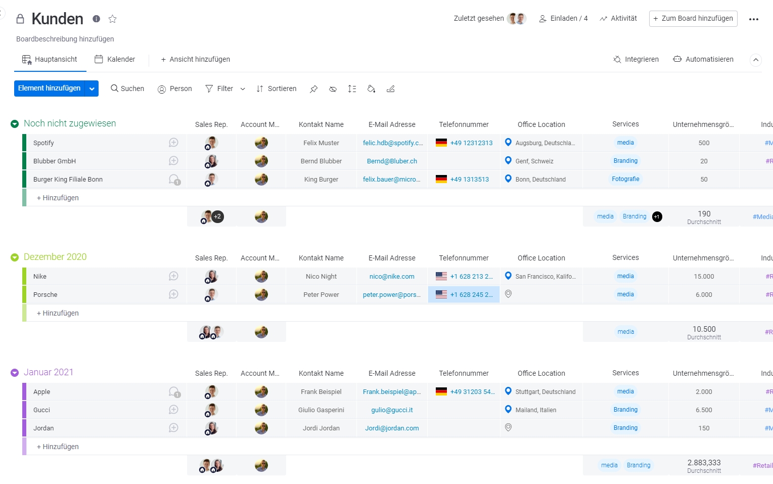The width and height of the screenshot is (773, 484).
Task: Star the Kunden board as favorite
Action: point(112,19)
